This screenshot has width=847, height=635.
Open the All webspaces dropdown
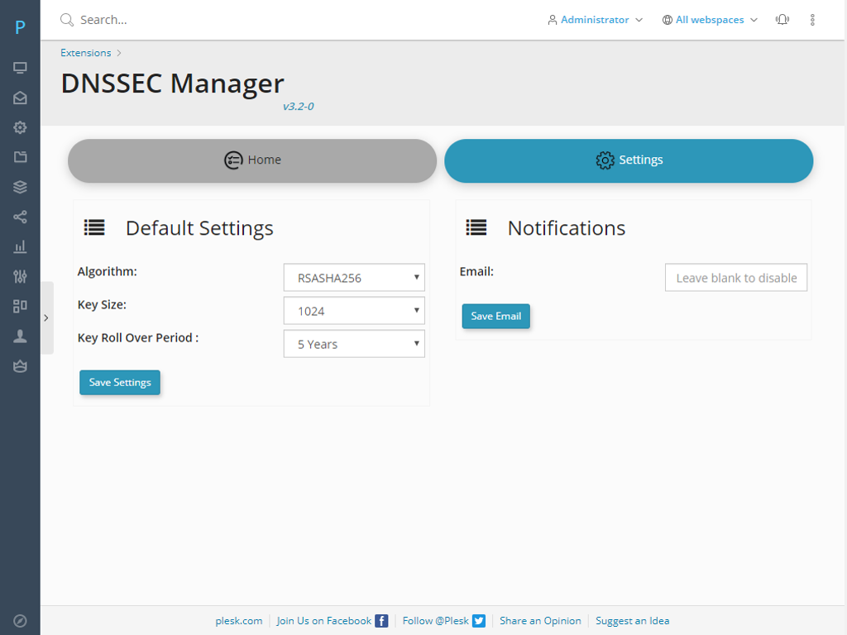point(710,20)
